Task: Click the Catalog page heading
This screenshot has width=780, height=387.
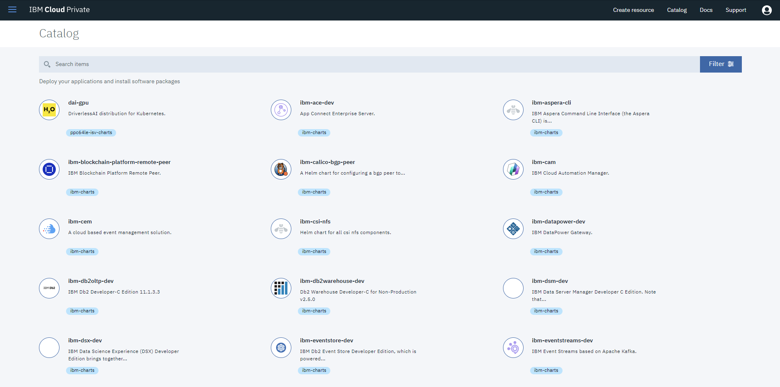Action: click(59, 34)
